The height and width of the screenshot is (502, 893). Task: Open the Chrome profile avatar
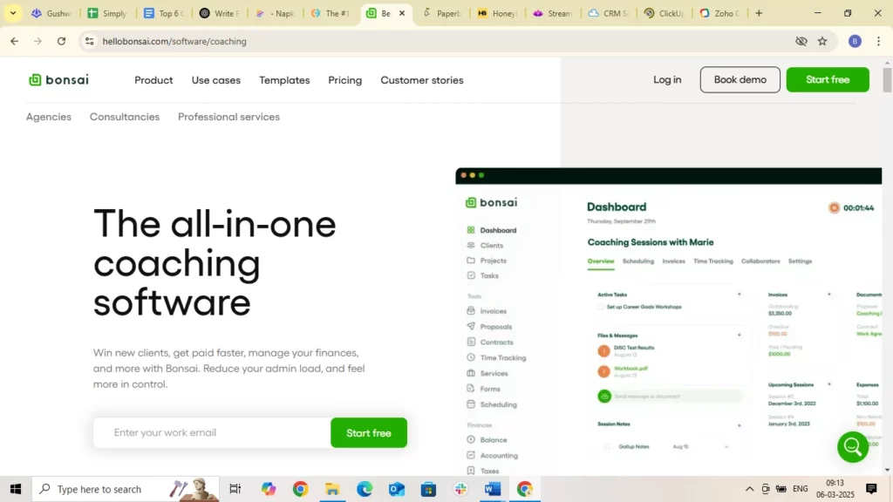click(855, 41)
